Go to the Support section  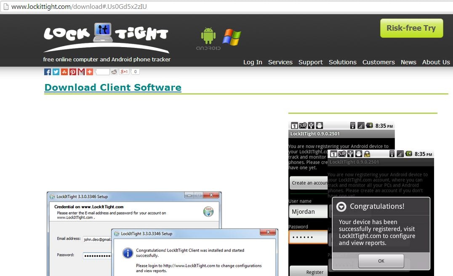(310, 62)
